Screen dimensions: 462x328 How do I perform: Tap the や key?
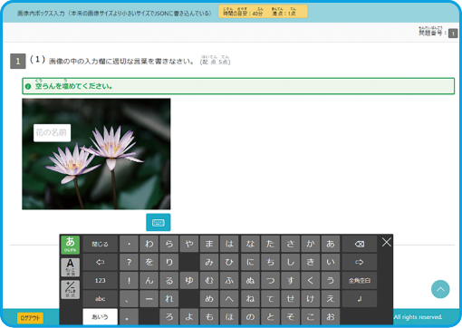click(189, 244)
